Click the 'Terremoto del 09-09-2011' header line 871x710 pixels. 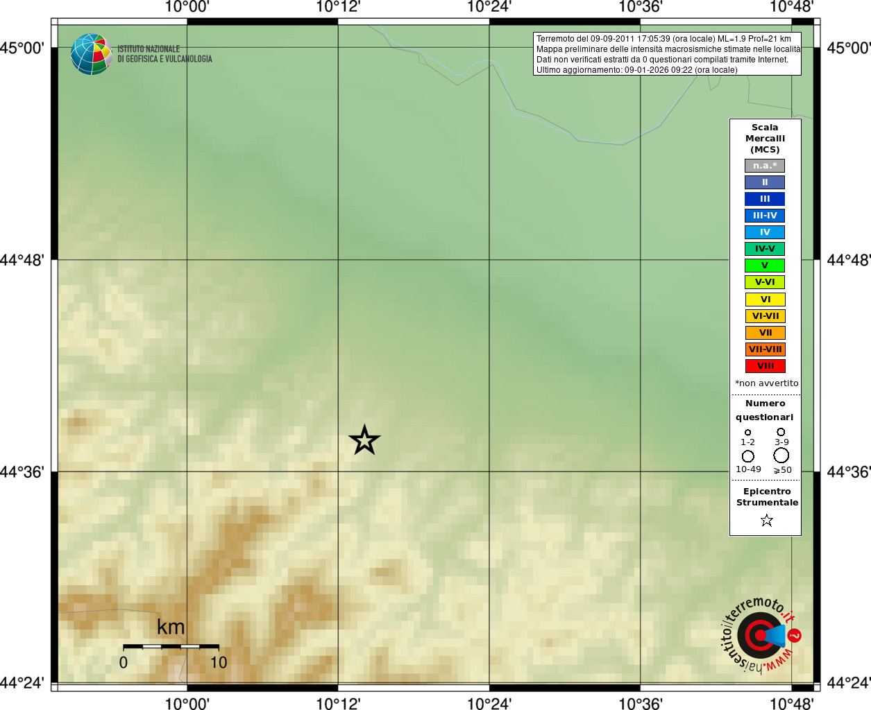click(663, 39)
